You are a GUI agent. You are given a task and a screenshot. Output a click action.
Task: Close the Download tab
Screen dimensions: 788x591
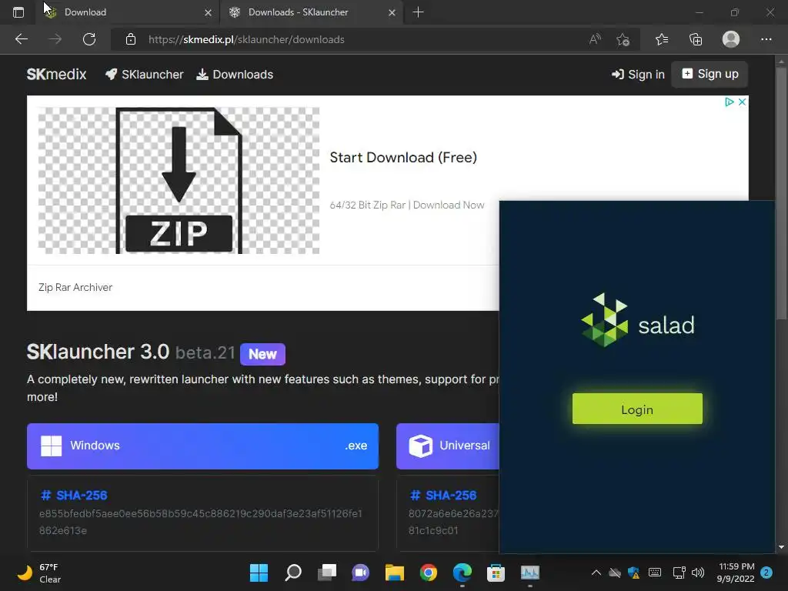tap(208, 12)
